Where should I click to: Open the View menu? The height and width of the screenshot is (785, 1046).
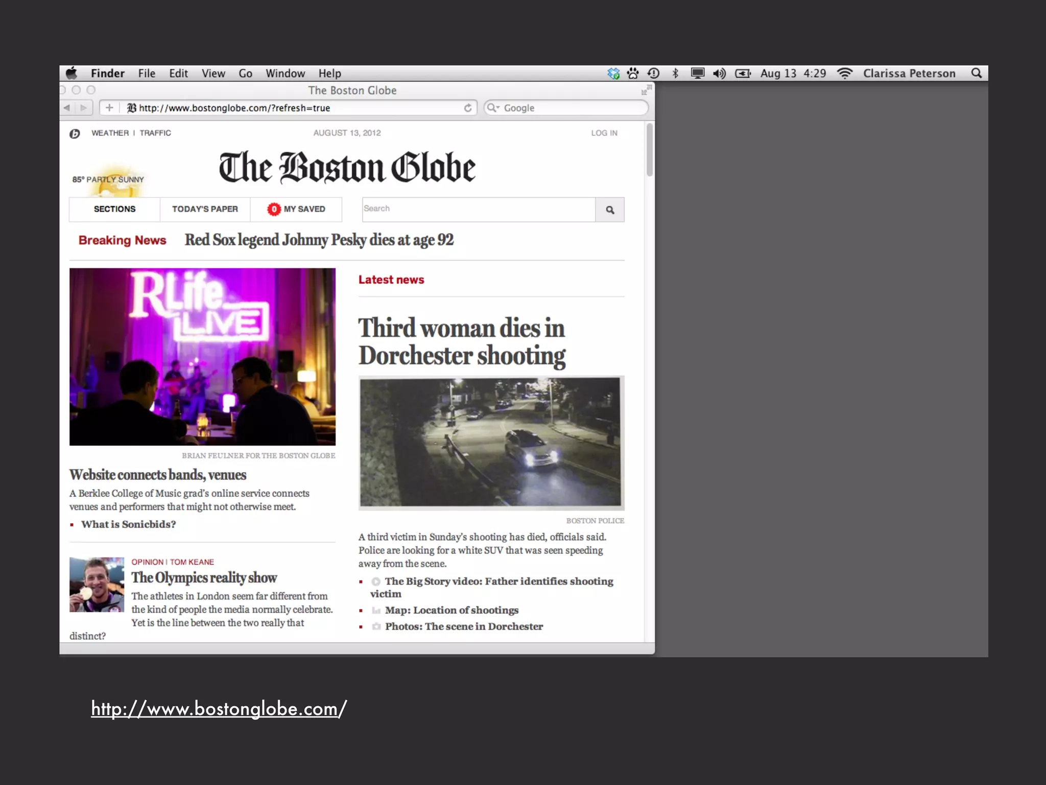(x=213, y=74)
